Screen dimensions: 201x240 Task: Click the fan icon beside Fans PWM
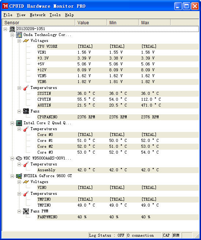click(x=26, y=211)
